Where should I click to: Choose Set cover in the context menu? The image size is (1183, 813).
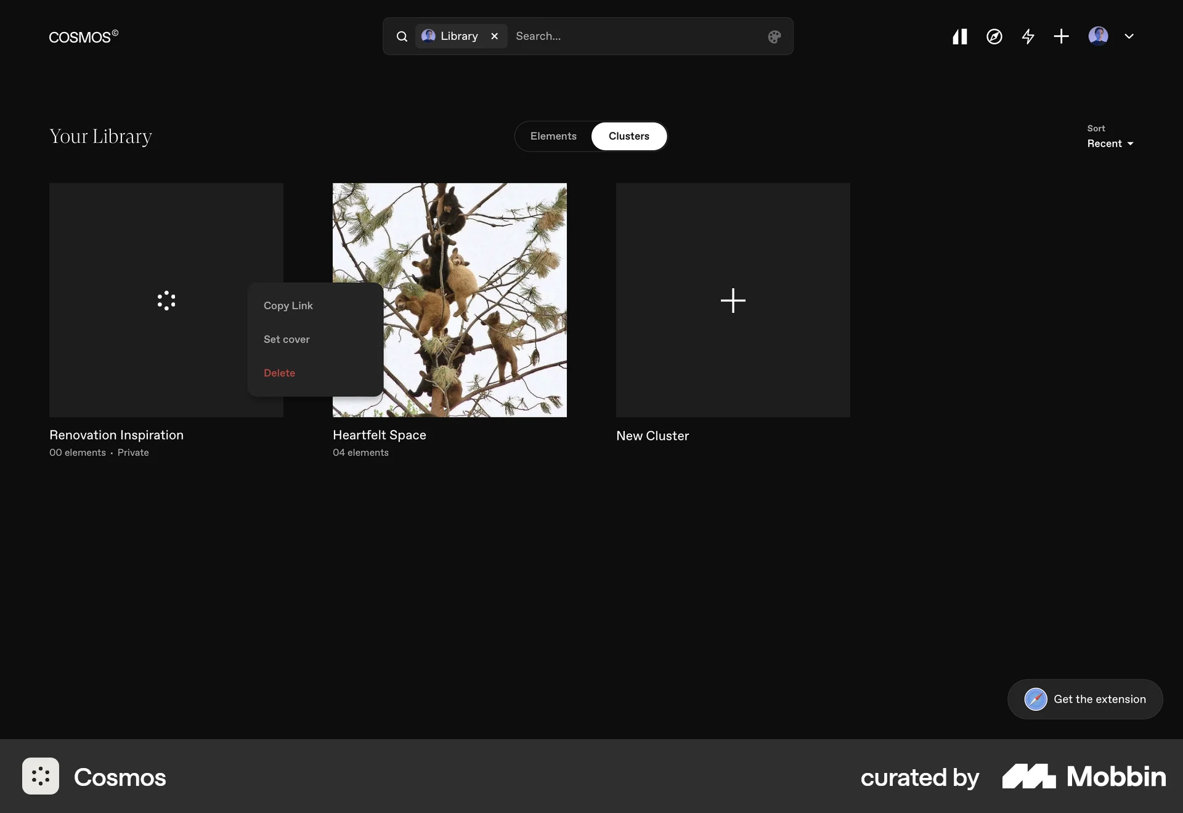click(287, 339)
